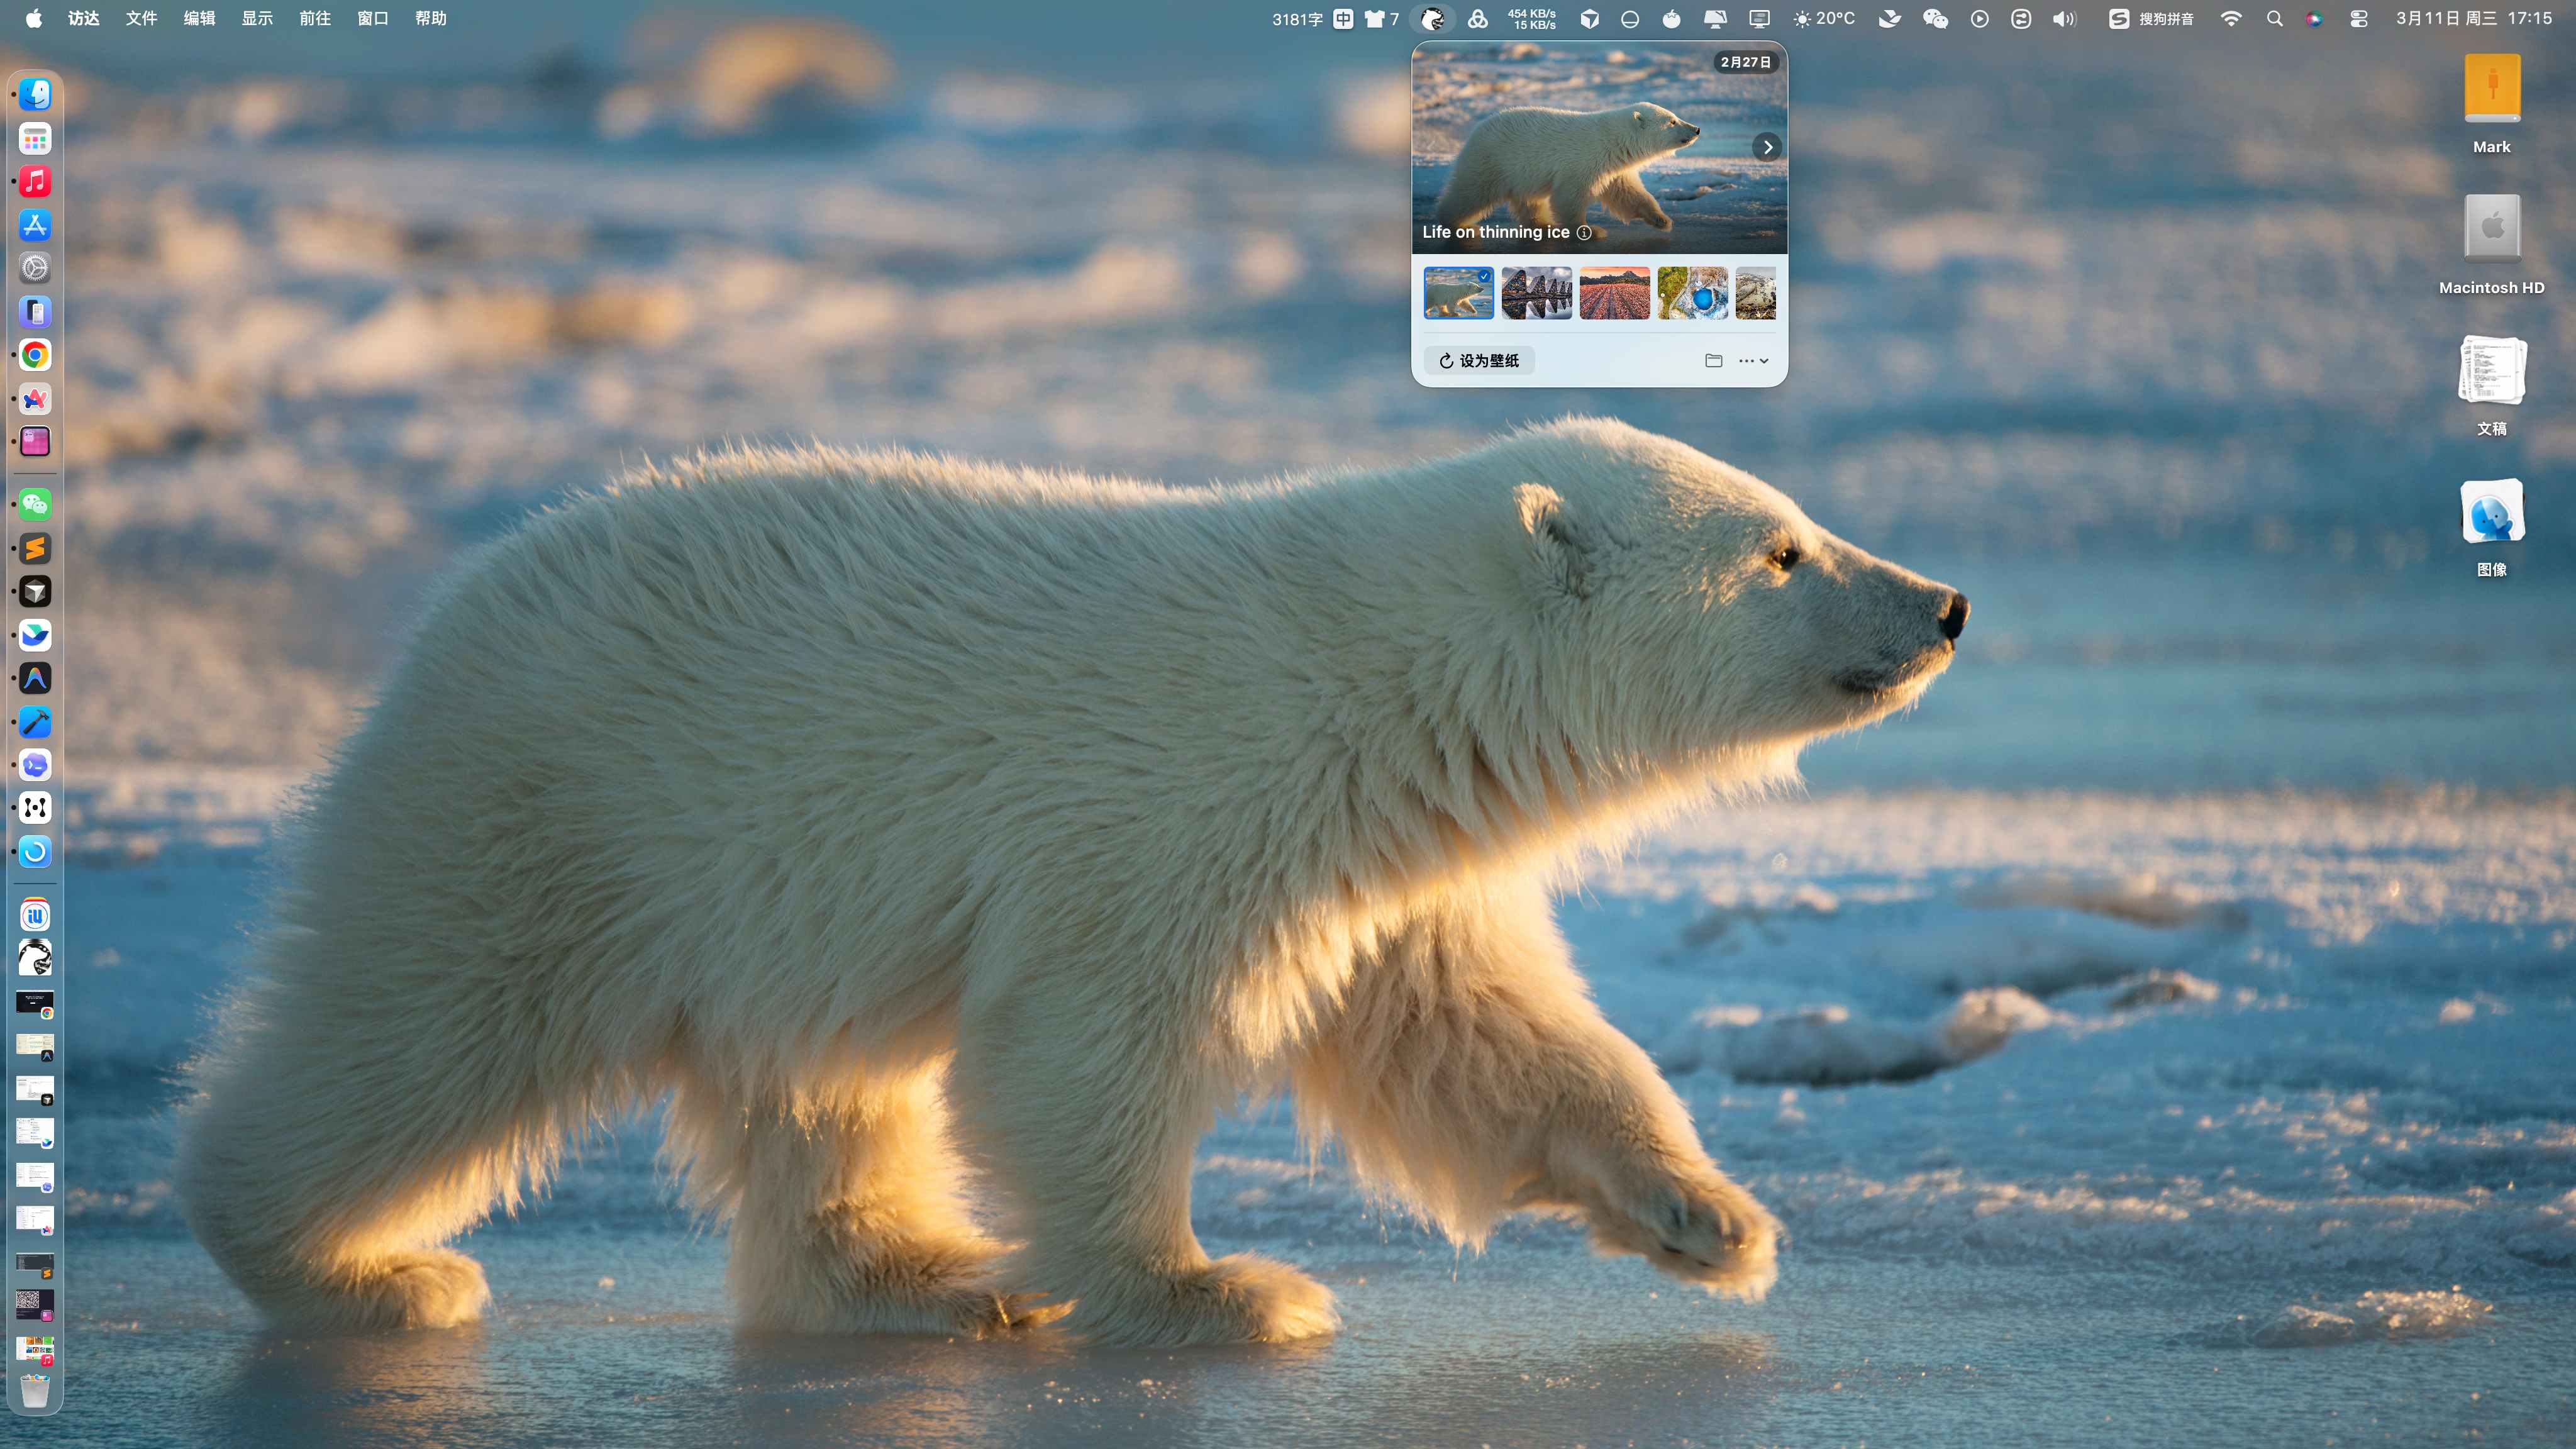Toggle the Sogou Pinyin input source
Screen dimensions: 2576x1449
[2151, 19]
